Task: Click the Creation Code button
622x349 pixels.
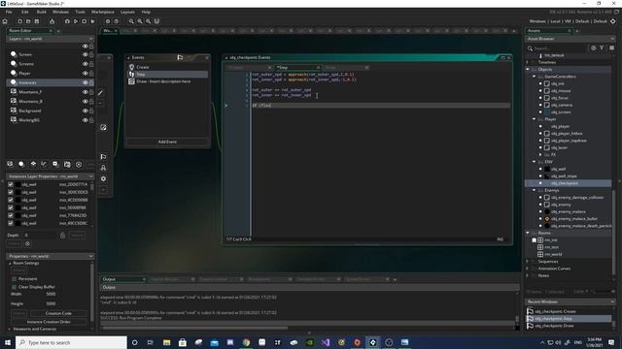Action: pyautogui.click(x=58, y=313)
